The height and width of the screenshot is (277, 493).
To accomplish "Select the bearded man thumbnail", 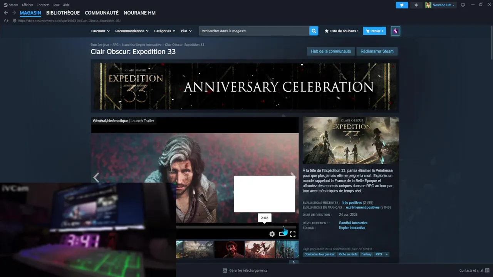I will point(229,249).
